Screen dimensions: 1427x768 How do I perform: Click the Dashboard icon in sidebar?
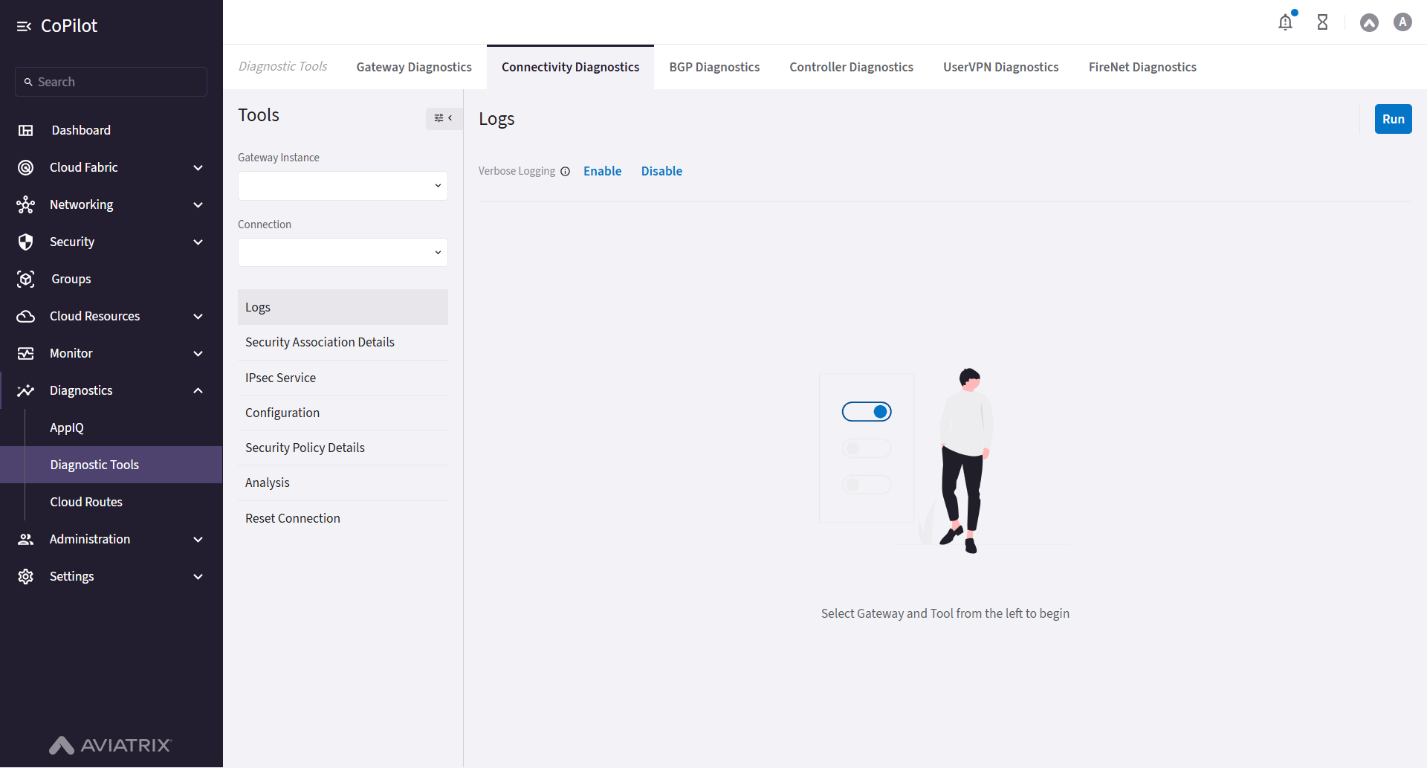click(x=26, y=130)
